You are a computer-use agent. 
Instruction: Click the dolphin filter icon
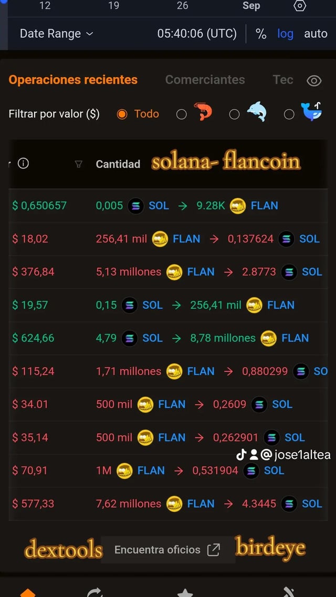click(x=256, y=112)
